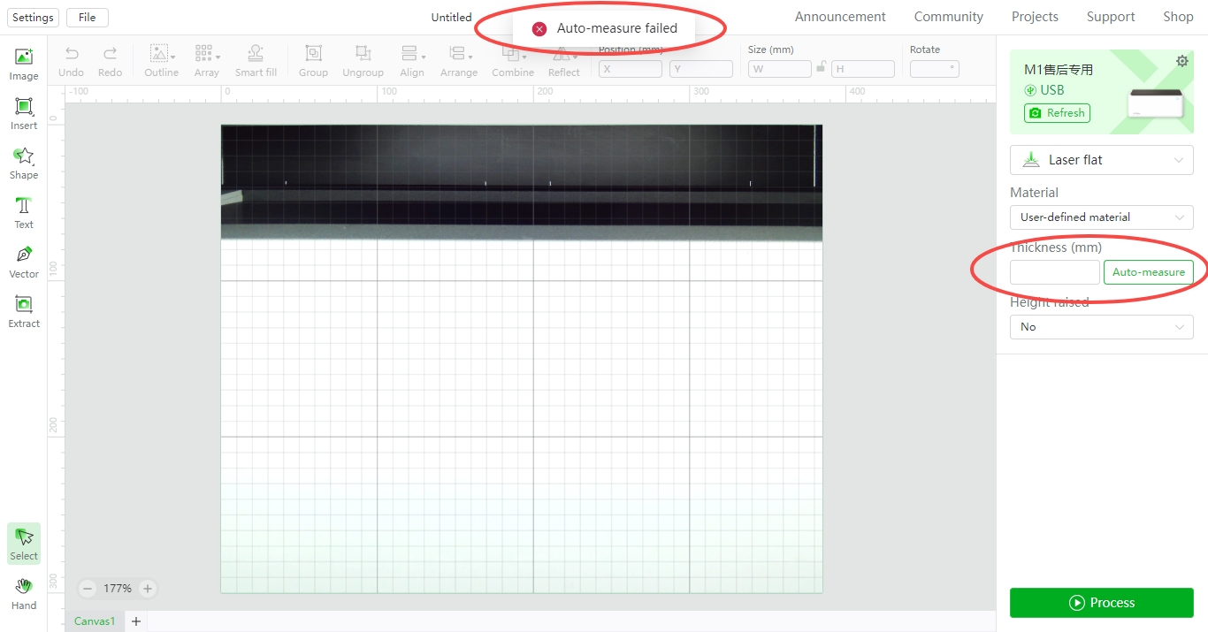The image size is (1208, 632).
Task: Go to the Community page
Action: click(x=949, y=17)
